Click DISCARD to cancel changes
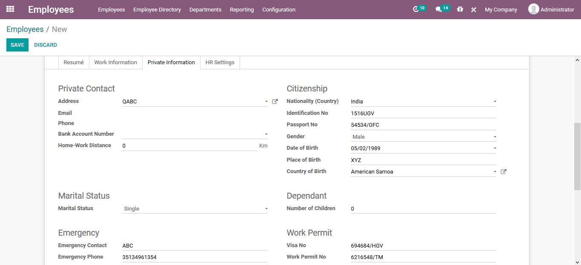This screenshot has width=581, height=265. coord(45,45)
